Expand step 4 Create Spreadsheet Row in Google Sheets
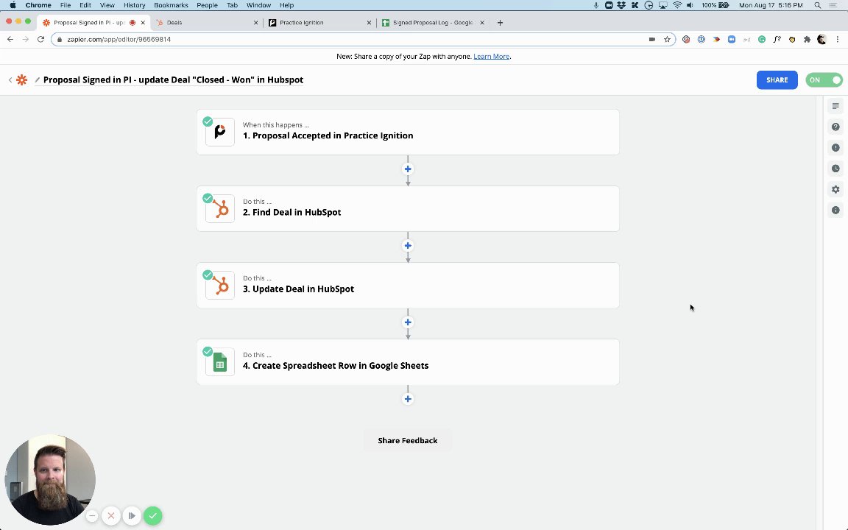This screenshot has width=848, height=530. coord(409,362)
